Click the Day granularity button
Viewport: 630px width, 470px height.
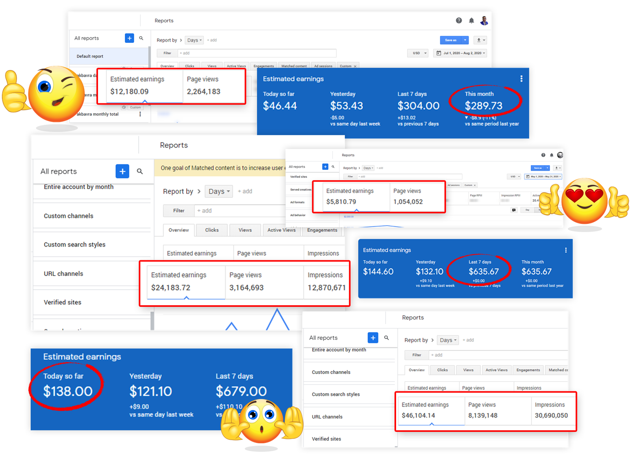pos(527,210)
